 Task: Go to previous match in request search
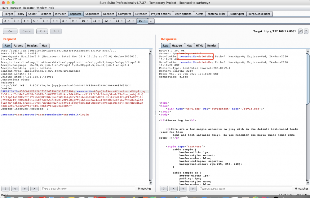tap(15, 188)
